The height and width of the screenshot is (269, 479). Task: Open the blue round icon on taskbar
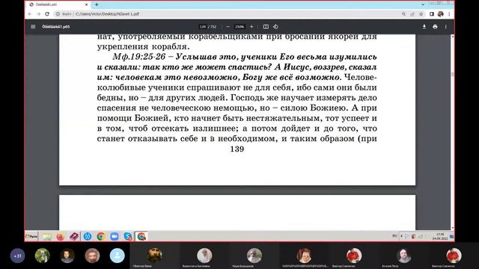click(x=88, y=236)
